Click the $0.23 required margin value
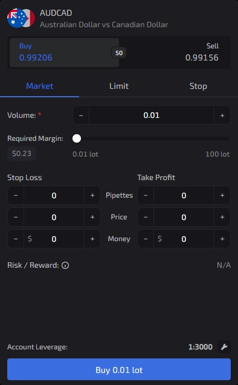Image resolution: width=238 pixels, height=385 pixels. coord(22,154)
